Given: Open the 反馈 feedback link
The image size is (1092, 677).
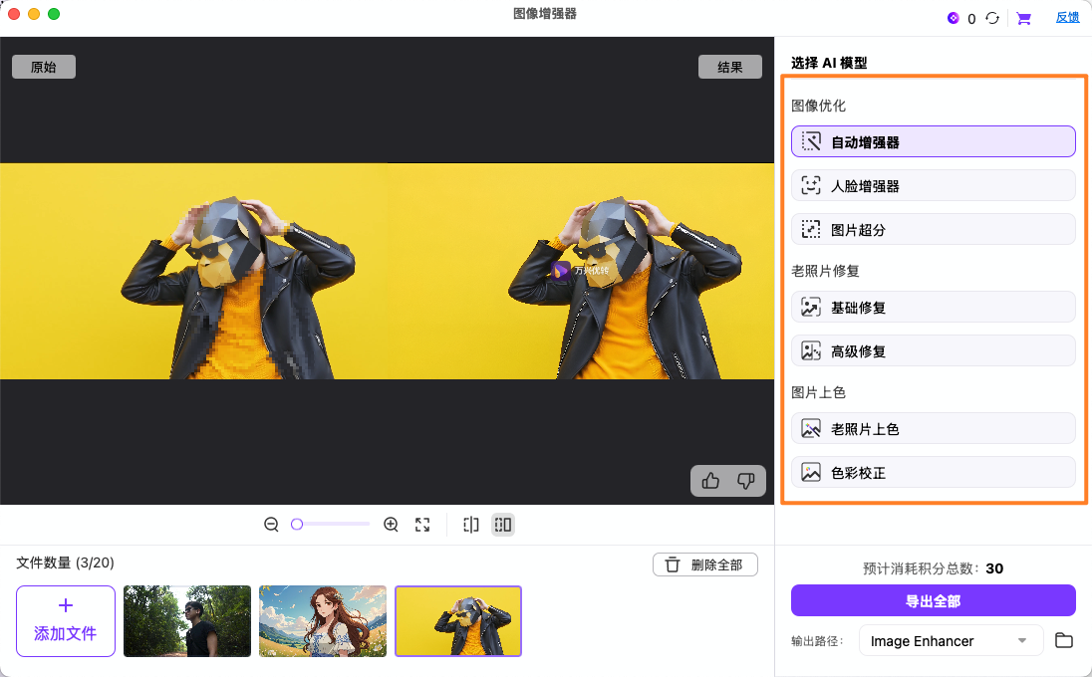Looking at the screenshot, I should pos(1067,16).
